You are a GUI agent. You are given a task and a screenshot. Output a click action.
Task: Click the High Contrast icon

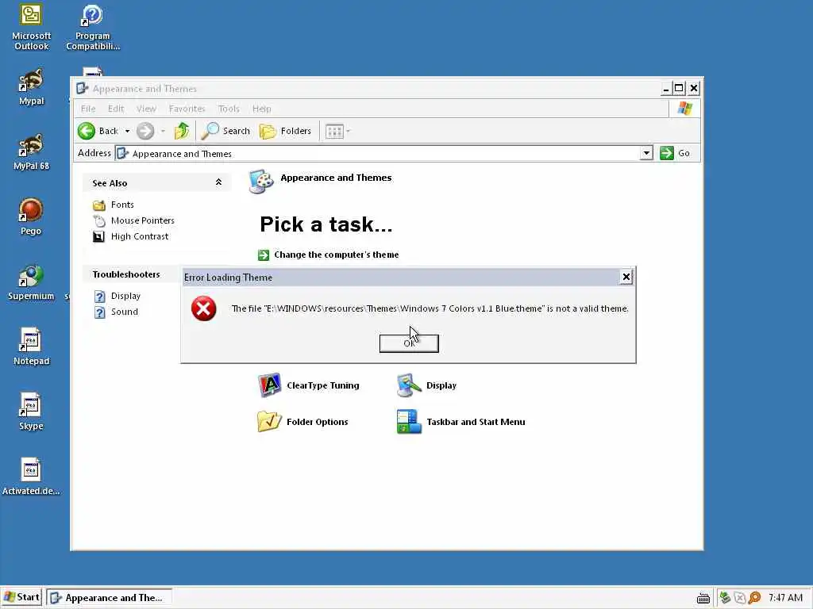pyautogui.click(x=98, y=236)
